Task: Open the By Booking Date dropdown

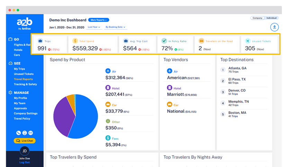Action: [x=115, y=27]
